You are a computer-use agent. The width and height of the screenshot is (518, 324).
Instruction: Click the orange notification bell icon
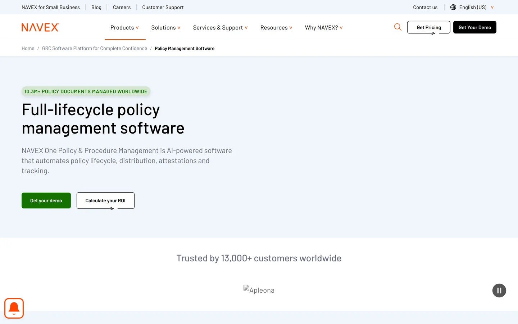(x=14, y=308)
